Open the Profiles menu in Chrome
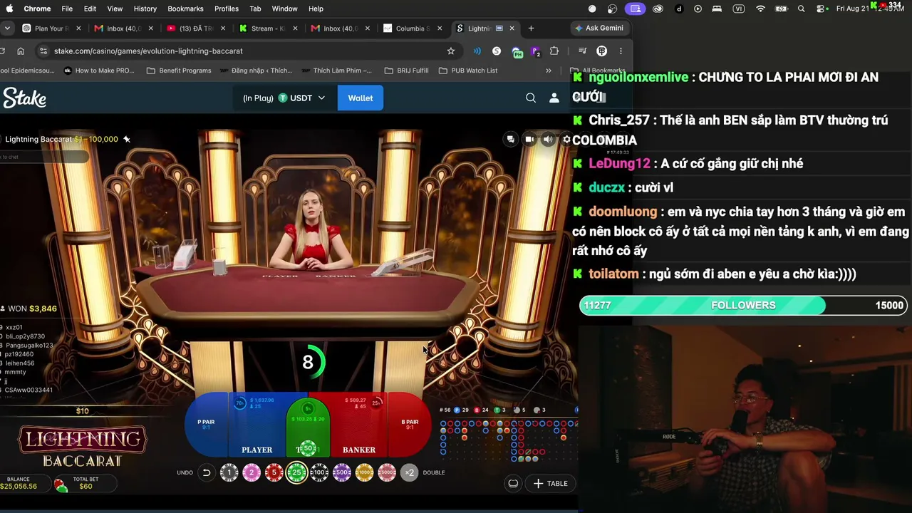 227,9
